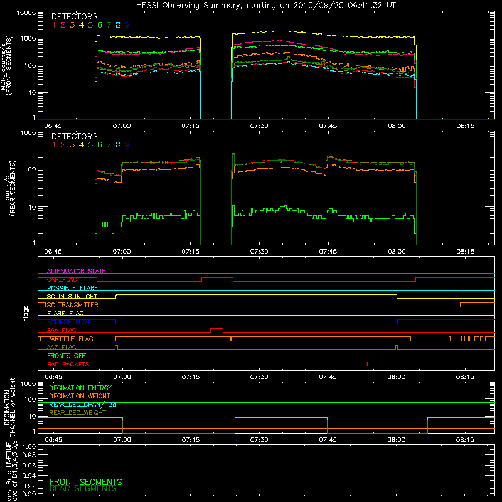Pick detector 4 in rear segments legend
The image size is (502, 502).
pos(82,145)
